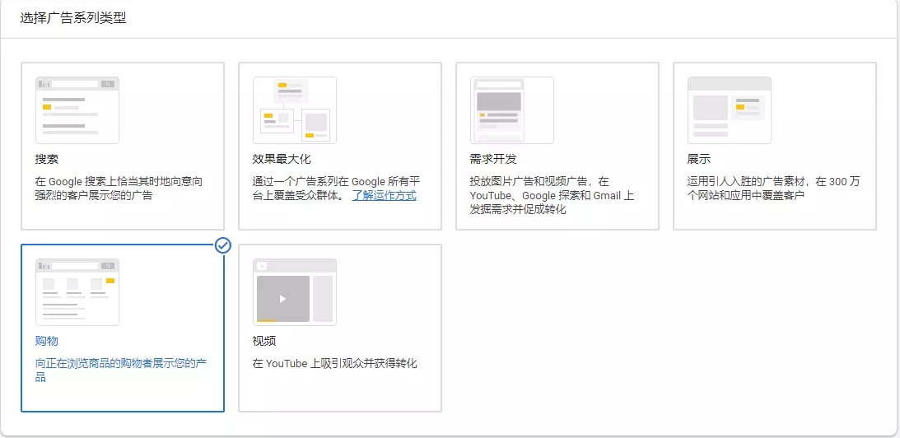Click the 购物 title text
900x438 pixels.
coord(47,341)
